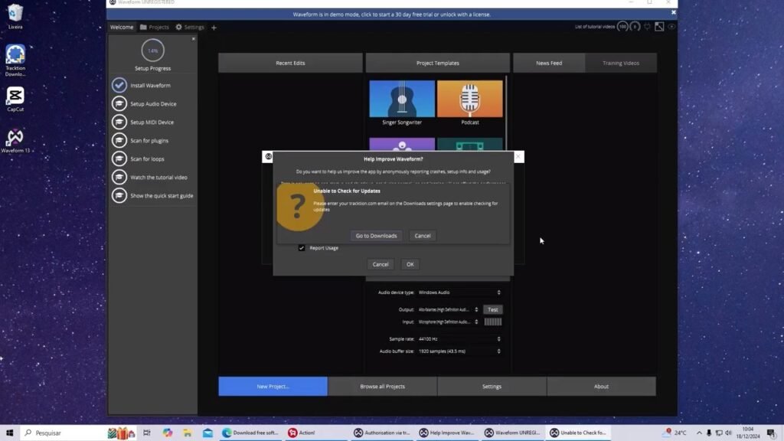
Task: Open the Settings tab
Action: [x=190, y=27]
